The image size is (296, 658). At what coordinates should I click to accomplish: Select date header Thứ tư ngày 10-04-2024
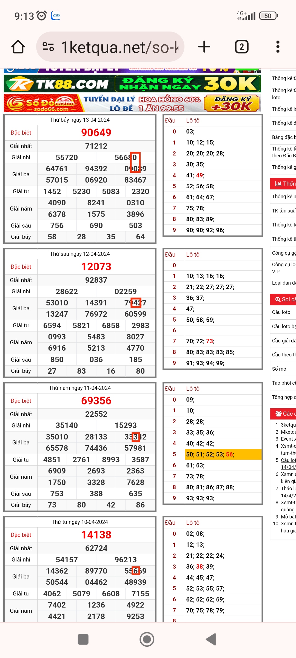(x=80, y=522)
